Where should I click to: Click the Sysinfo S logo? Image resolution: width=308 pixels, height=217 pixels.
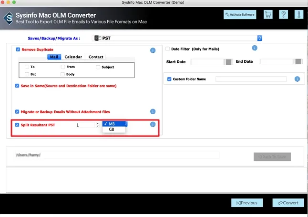click(x=9, y=18)
